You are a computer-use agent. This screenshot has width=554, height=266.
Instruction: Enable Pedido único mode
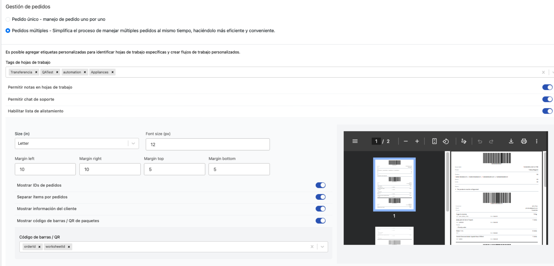point(8,19)
